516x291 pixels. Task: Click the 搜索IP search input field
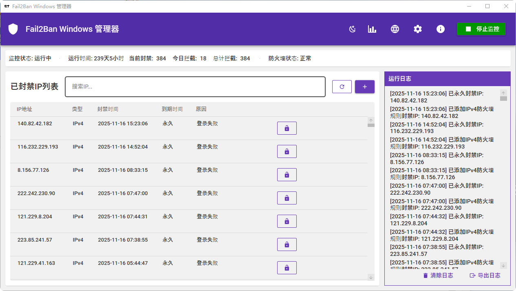click(x=195, y=87)
